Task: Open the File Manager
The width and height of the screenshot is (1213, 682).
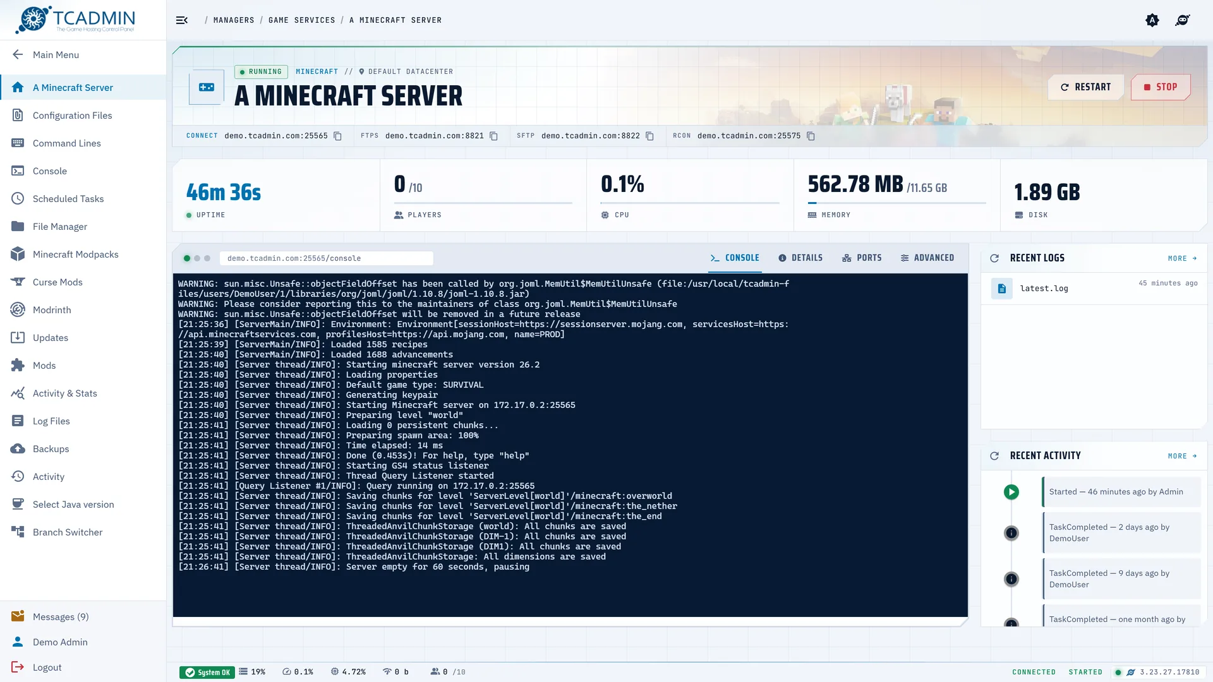Action: [83, 226]
